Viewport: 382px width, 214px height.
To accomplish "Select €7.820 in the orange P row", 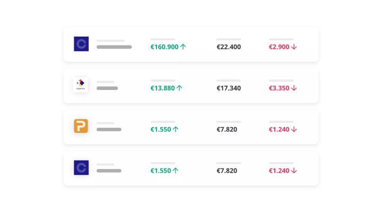I will [227, 129].
